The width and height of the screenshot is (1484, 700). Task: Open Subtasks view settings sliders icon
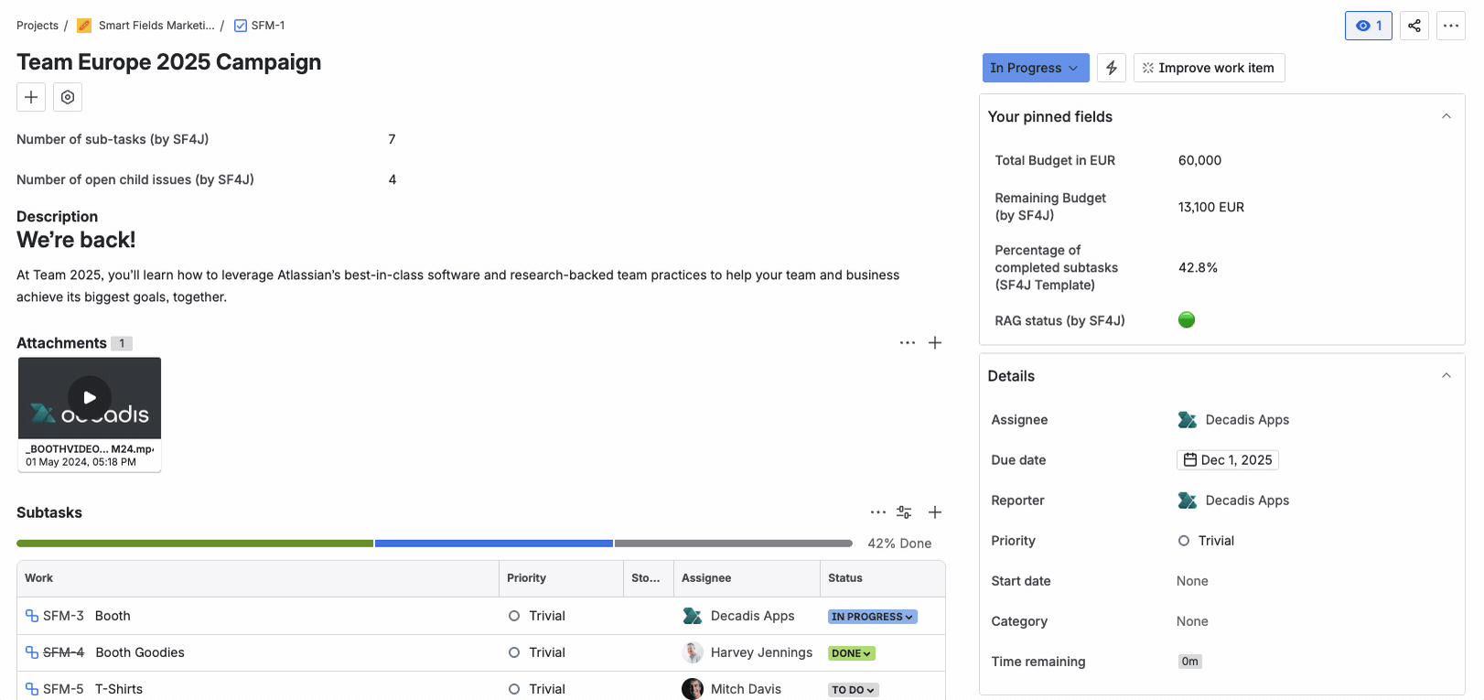[904, 512]
